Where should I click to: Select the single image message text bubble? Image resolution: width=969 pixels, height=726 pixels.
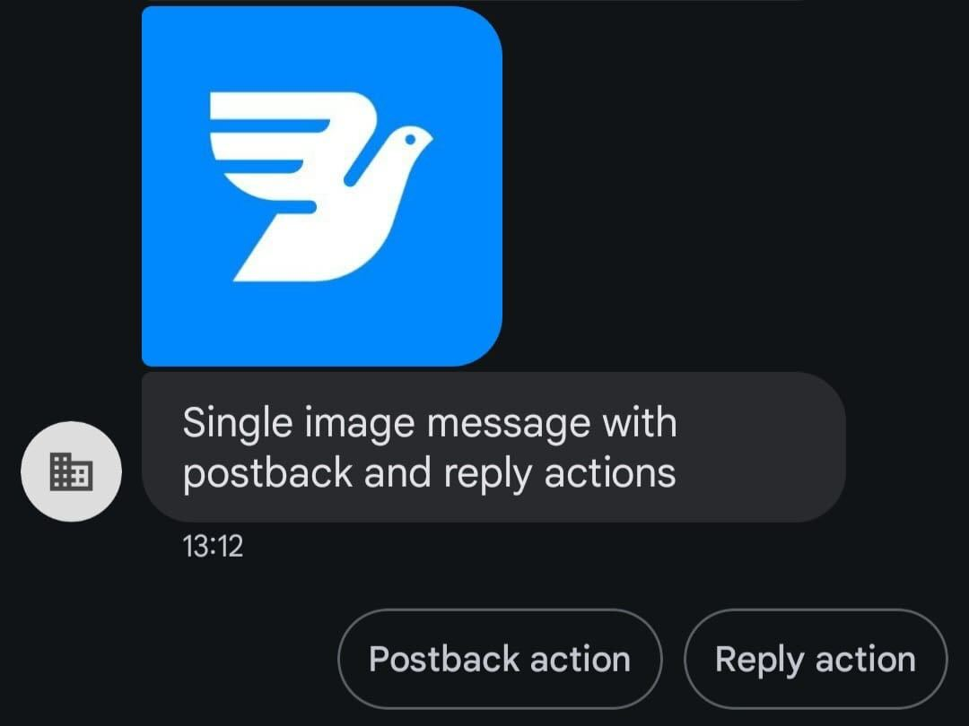pyautogui.click(x=493, y=447)
